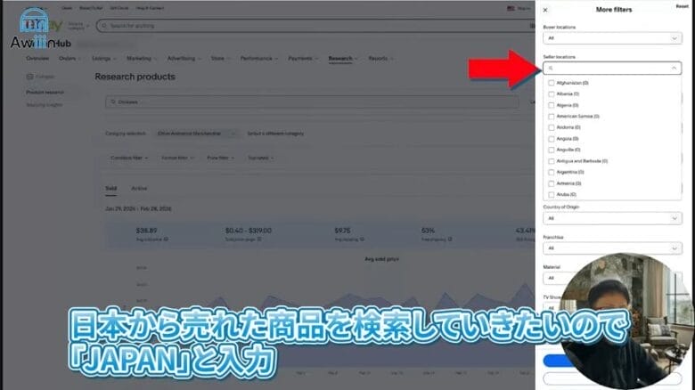The width and height of the screenshot is (695, 390).
Task: Select the Angola checkbox
Action: tap(551, 139)
